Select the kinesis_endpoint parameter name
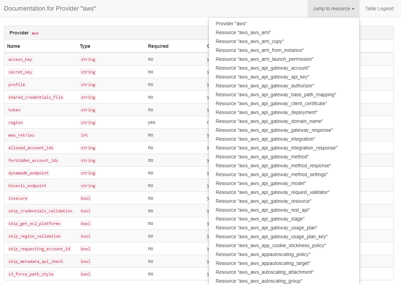Image resolution: width=401 pixels, height=284 pixels. [x=27, y=186]
